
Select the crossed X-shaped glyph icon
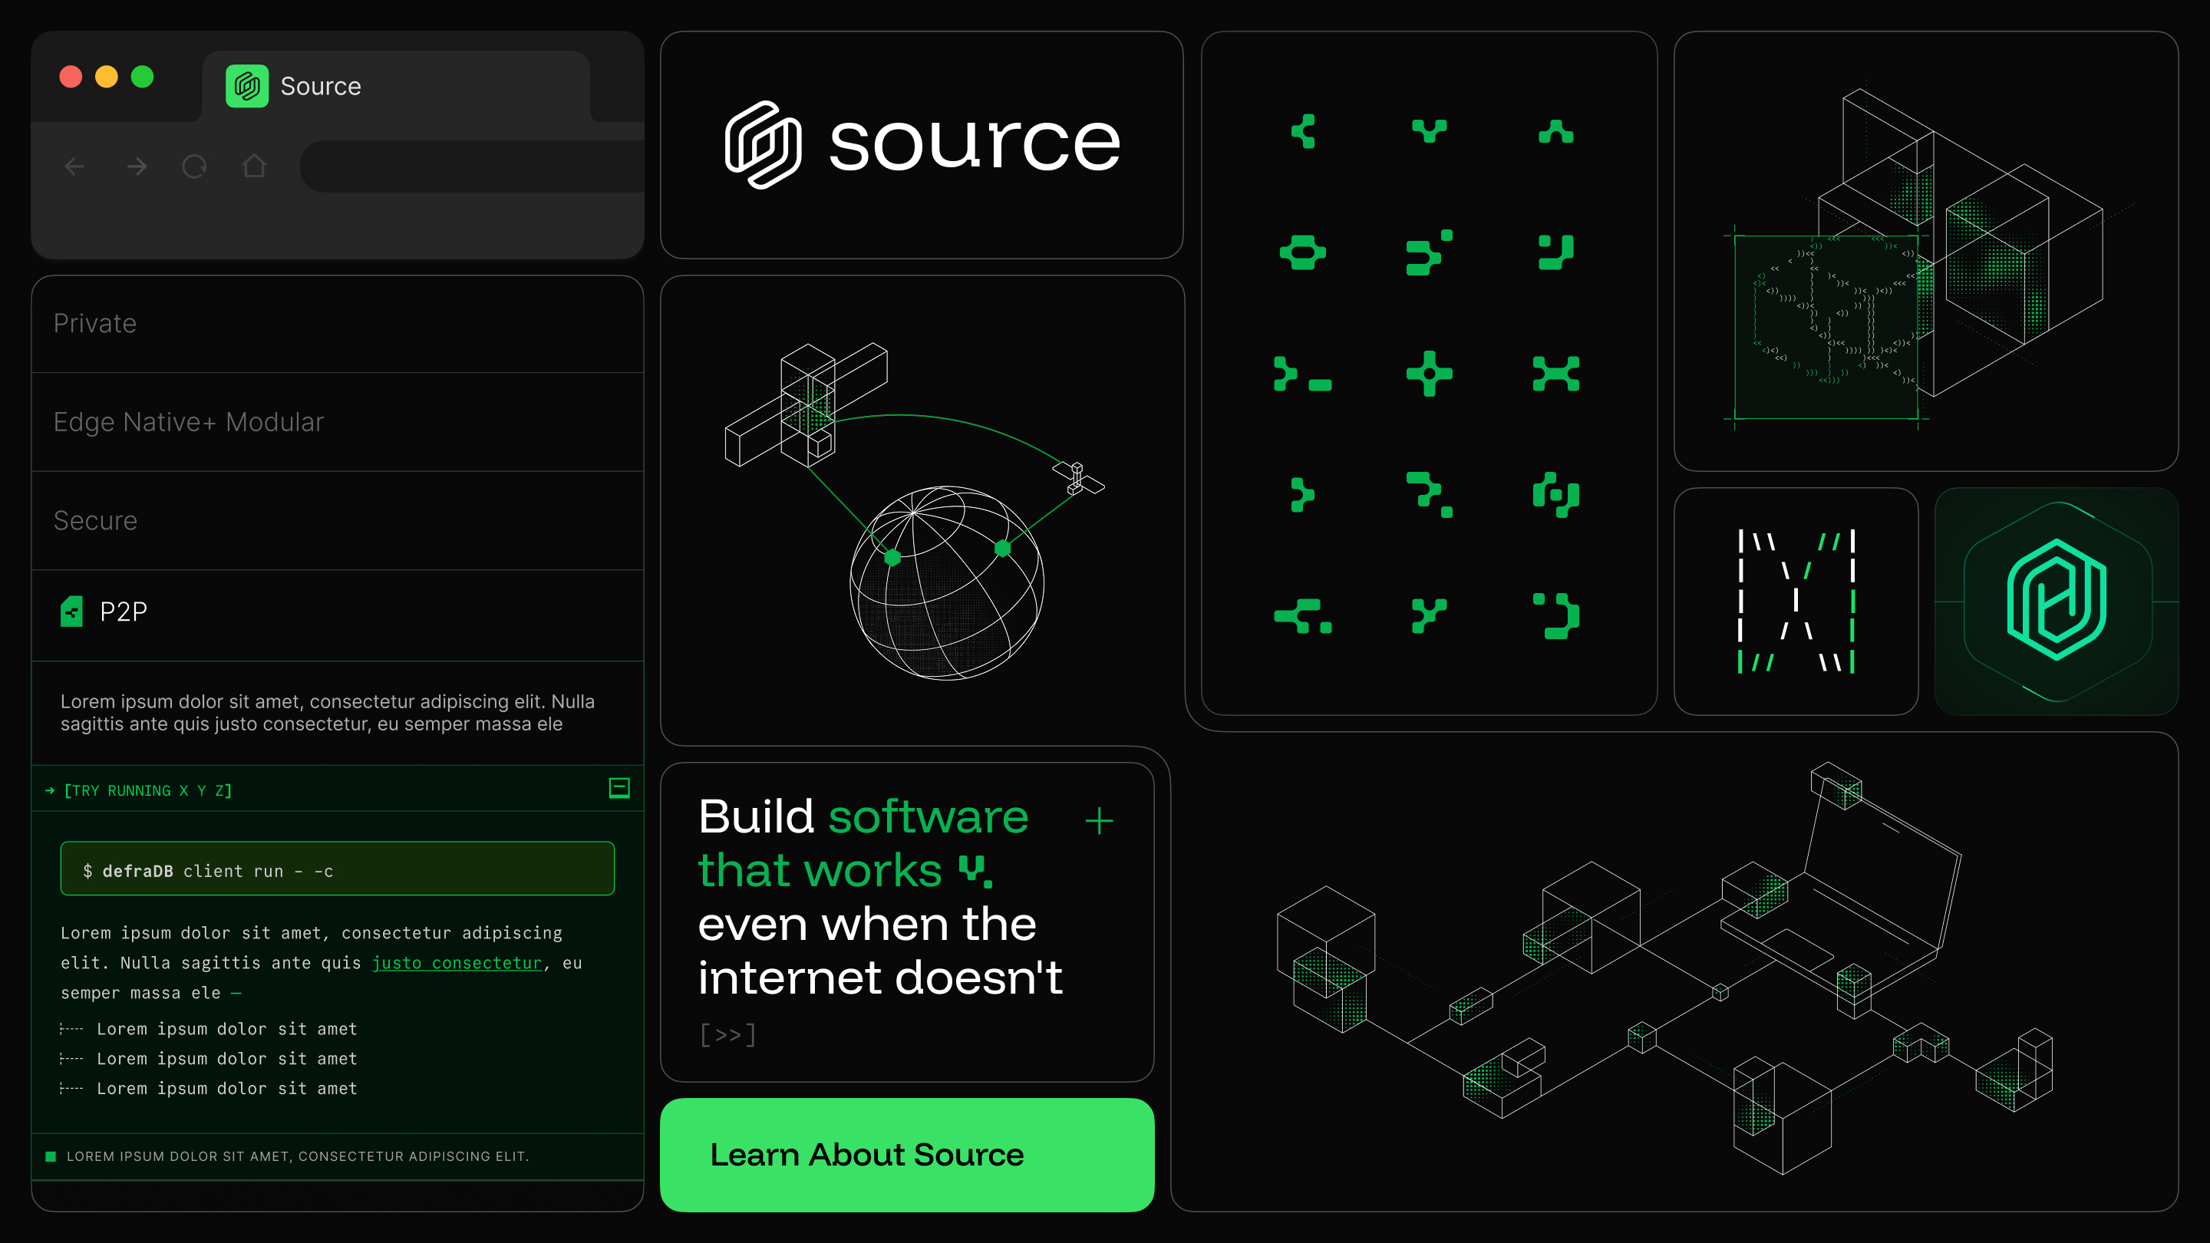[1555, 374]
